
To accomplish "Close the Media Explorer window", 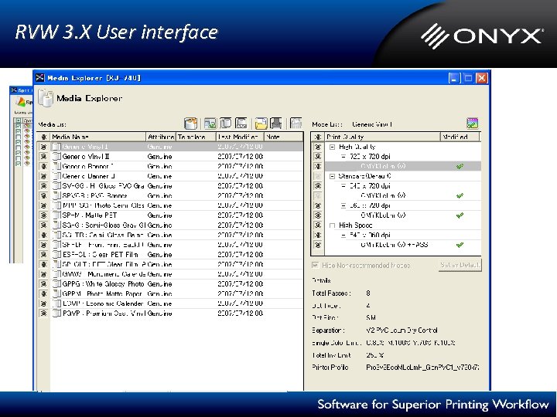I will pos(482,78).
